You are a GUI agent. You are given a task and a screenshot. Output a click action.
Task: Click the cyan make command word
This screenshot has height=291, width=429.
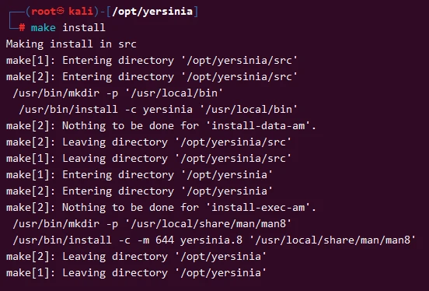point(44,28)
